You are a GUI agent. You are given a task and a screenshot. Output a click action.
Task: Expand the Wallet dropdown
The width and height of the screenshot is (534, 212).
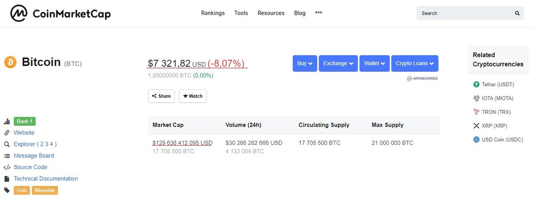tap(375, 63)
